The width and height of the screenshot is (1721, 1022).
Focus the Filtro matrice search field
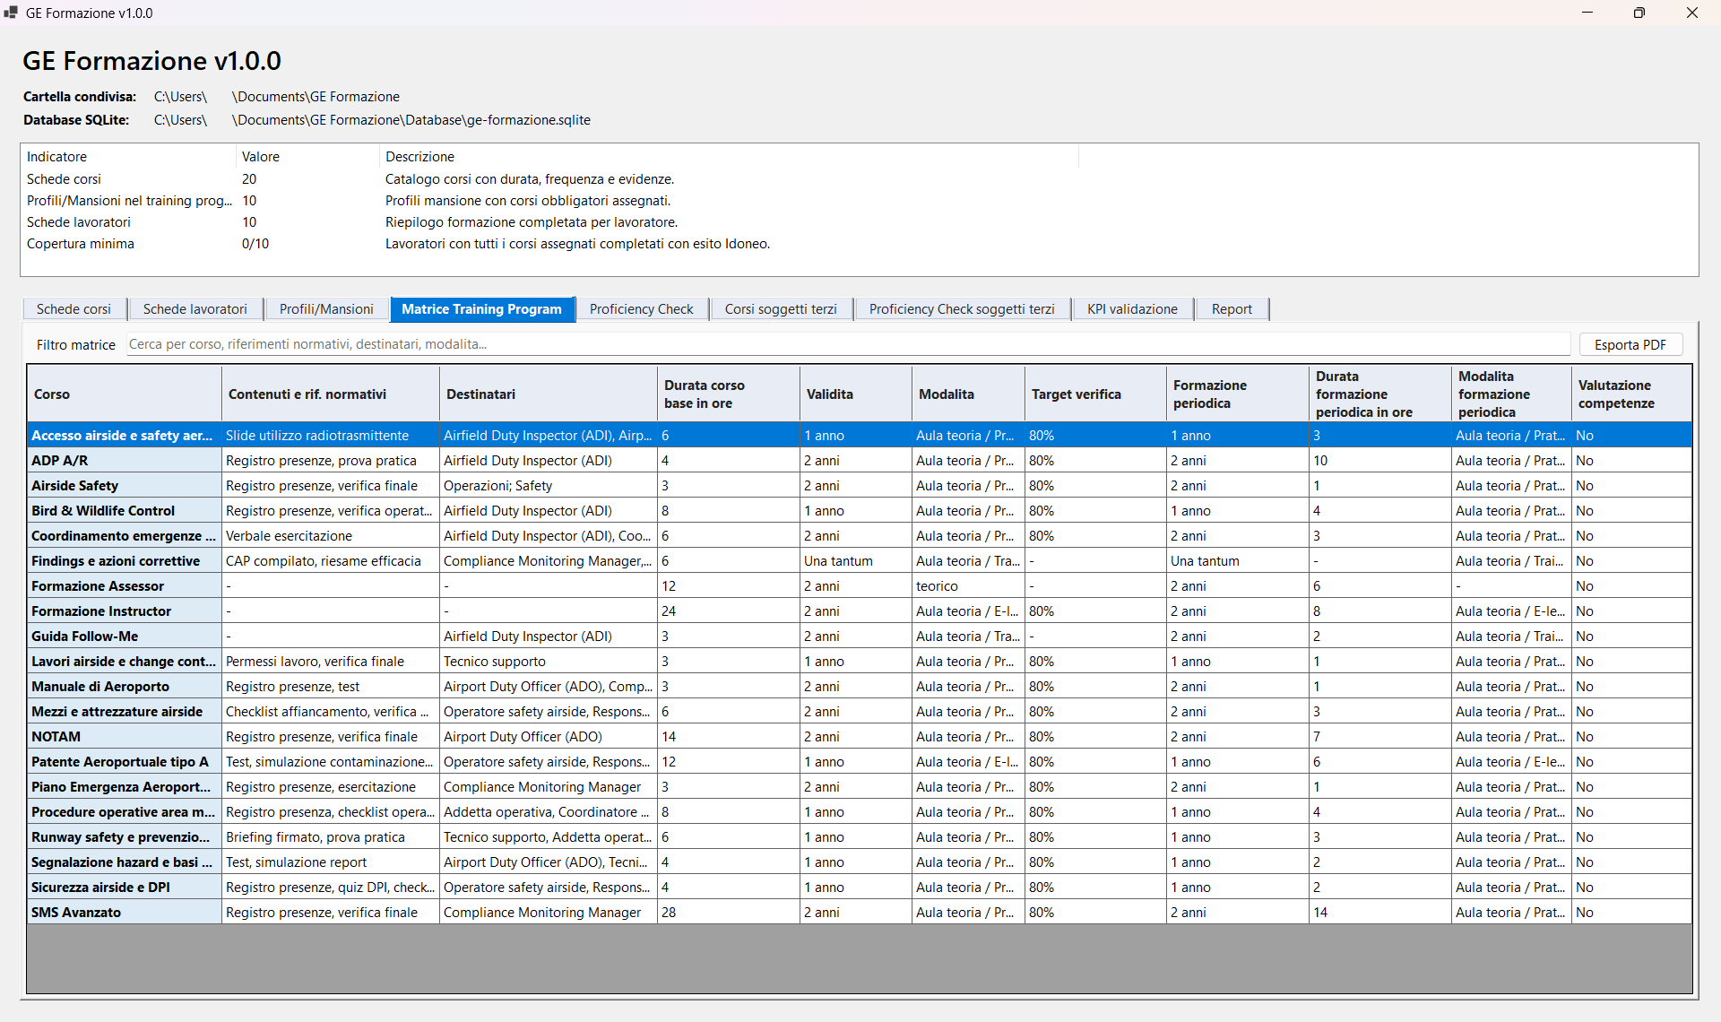click(x=847, y=344)
